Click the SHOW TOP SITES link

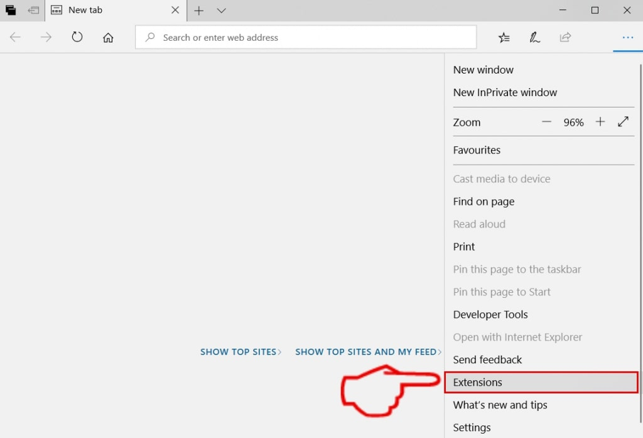coord(240,352)
